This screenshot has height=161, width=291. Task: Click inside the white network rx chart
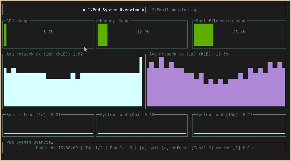pos(73,92)
